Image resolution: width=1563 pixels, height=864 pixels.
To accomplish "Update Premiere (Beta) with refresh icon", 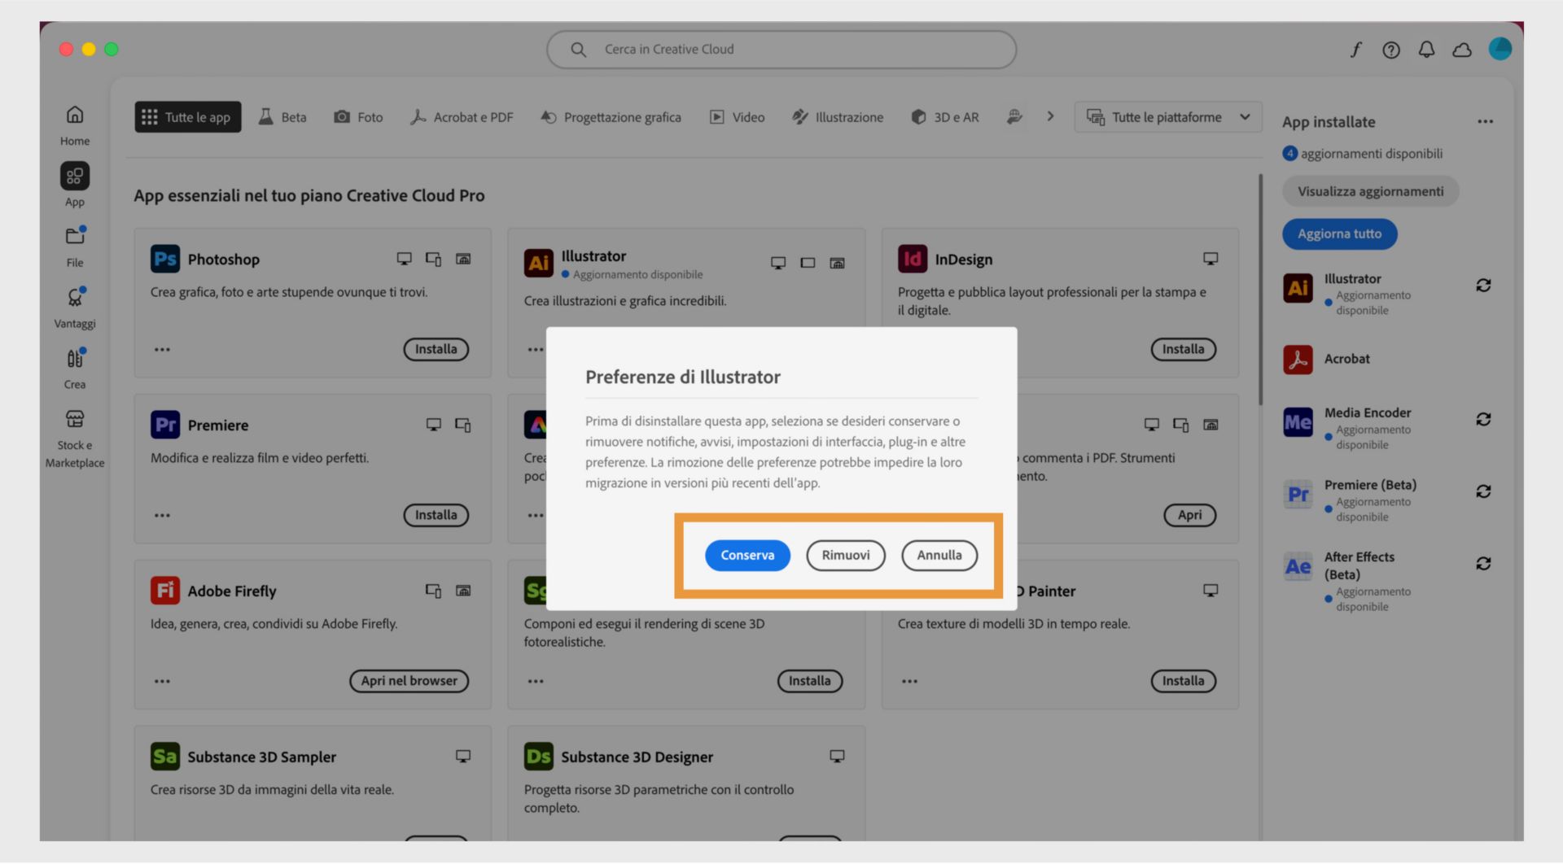I will [x=1483, y=491].
